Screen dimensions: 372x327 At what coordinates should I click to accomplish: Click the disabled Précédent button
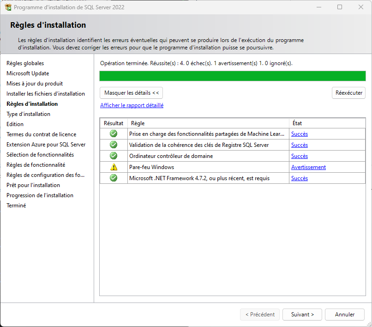(x=260, y=315)
